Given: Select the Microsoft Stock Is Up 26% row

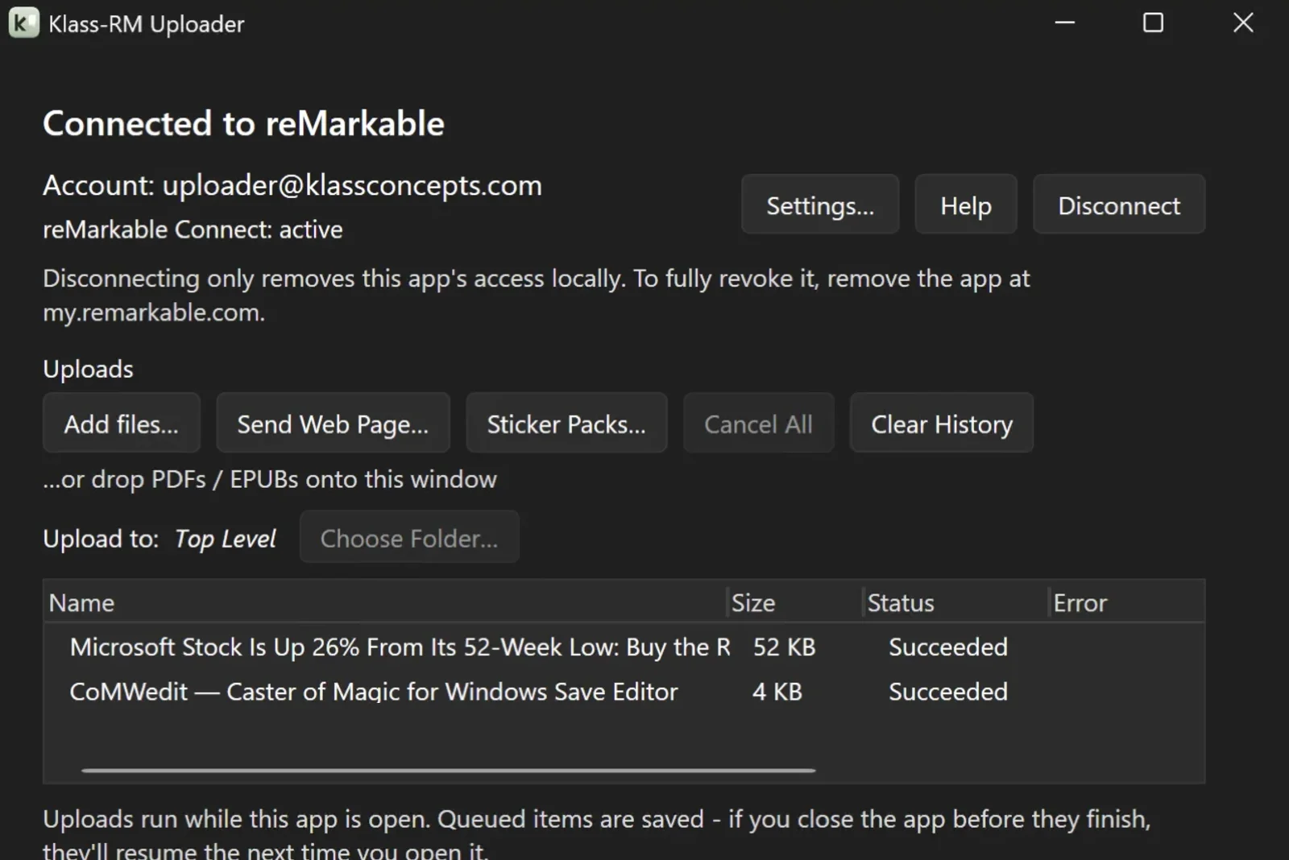Looking at the screenshot, I should coord(624,647).
